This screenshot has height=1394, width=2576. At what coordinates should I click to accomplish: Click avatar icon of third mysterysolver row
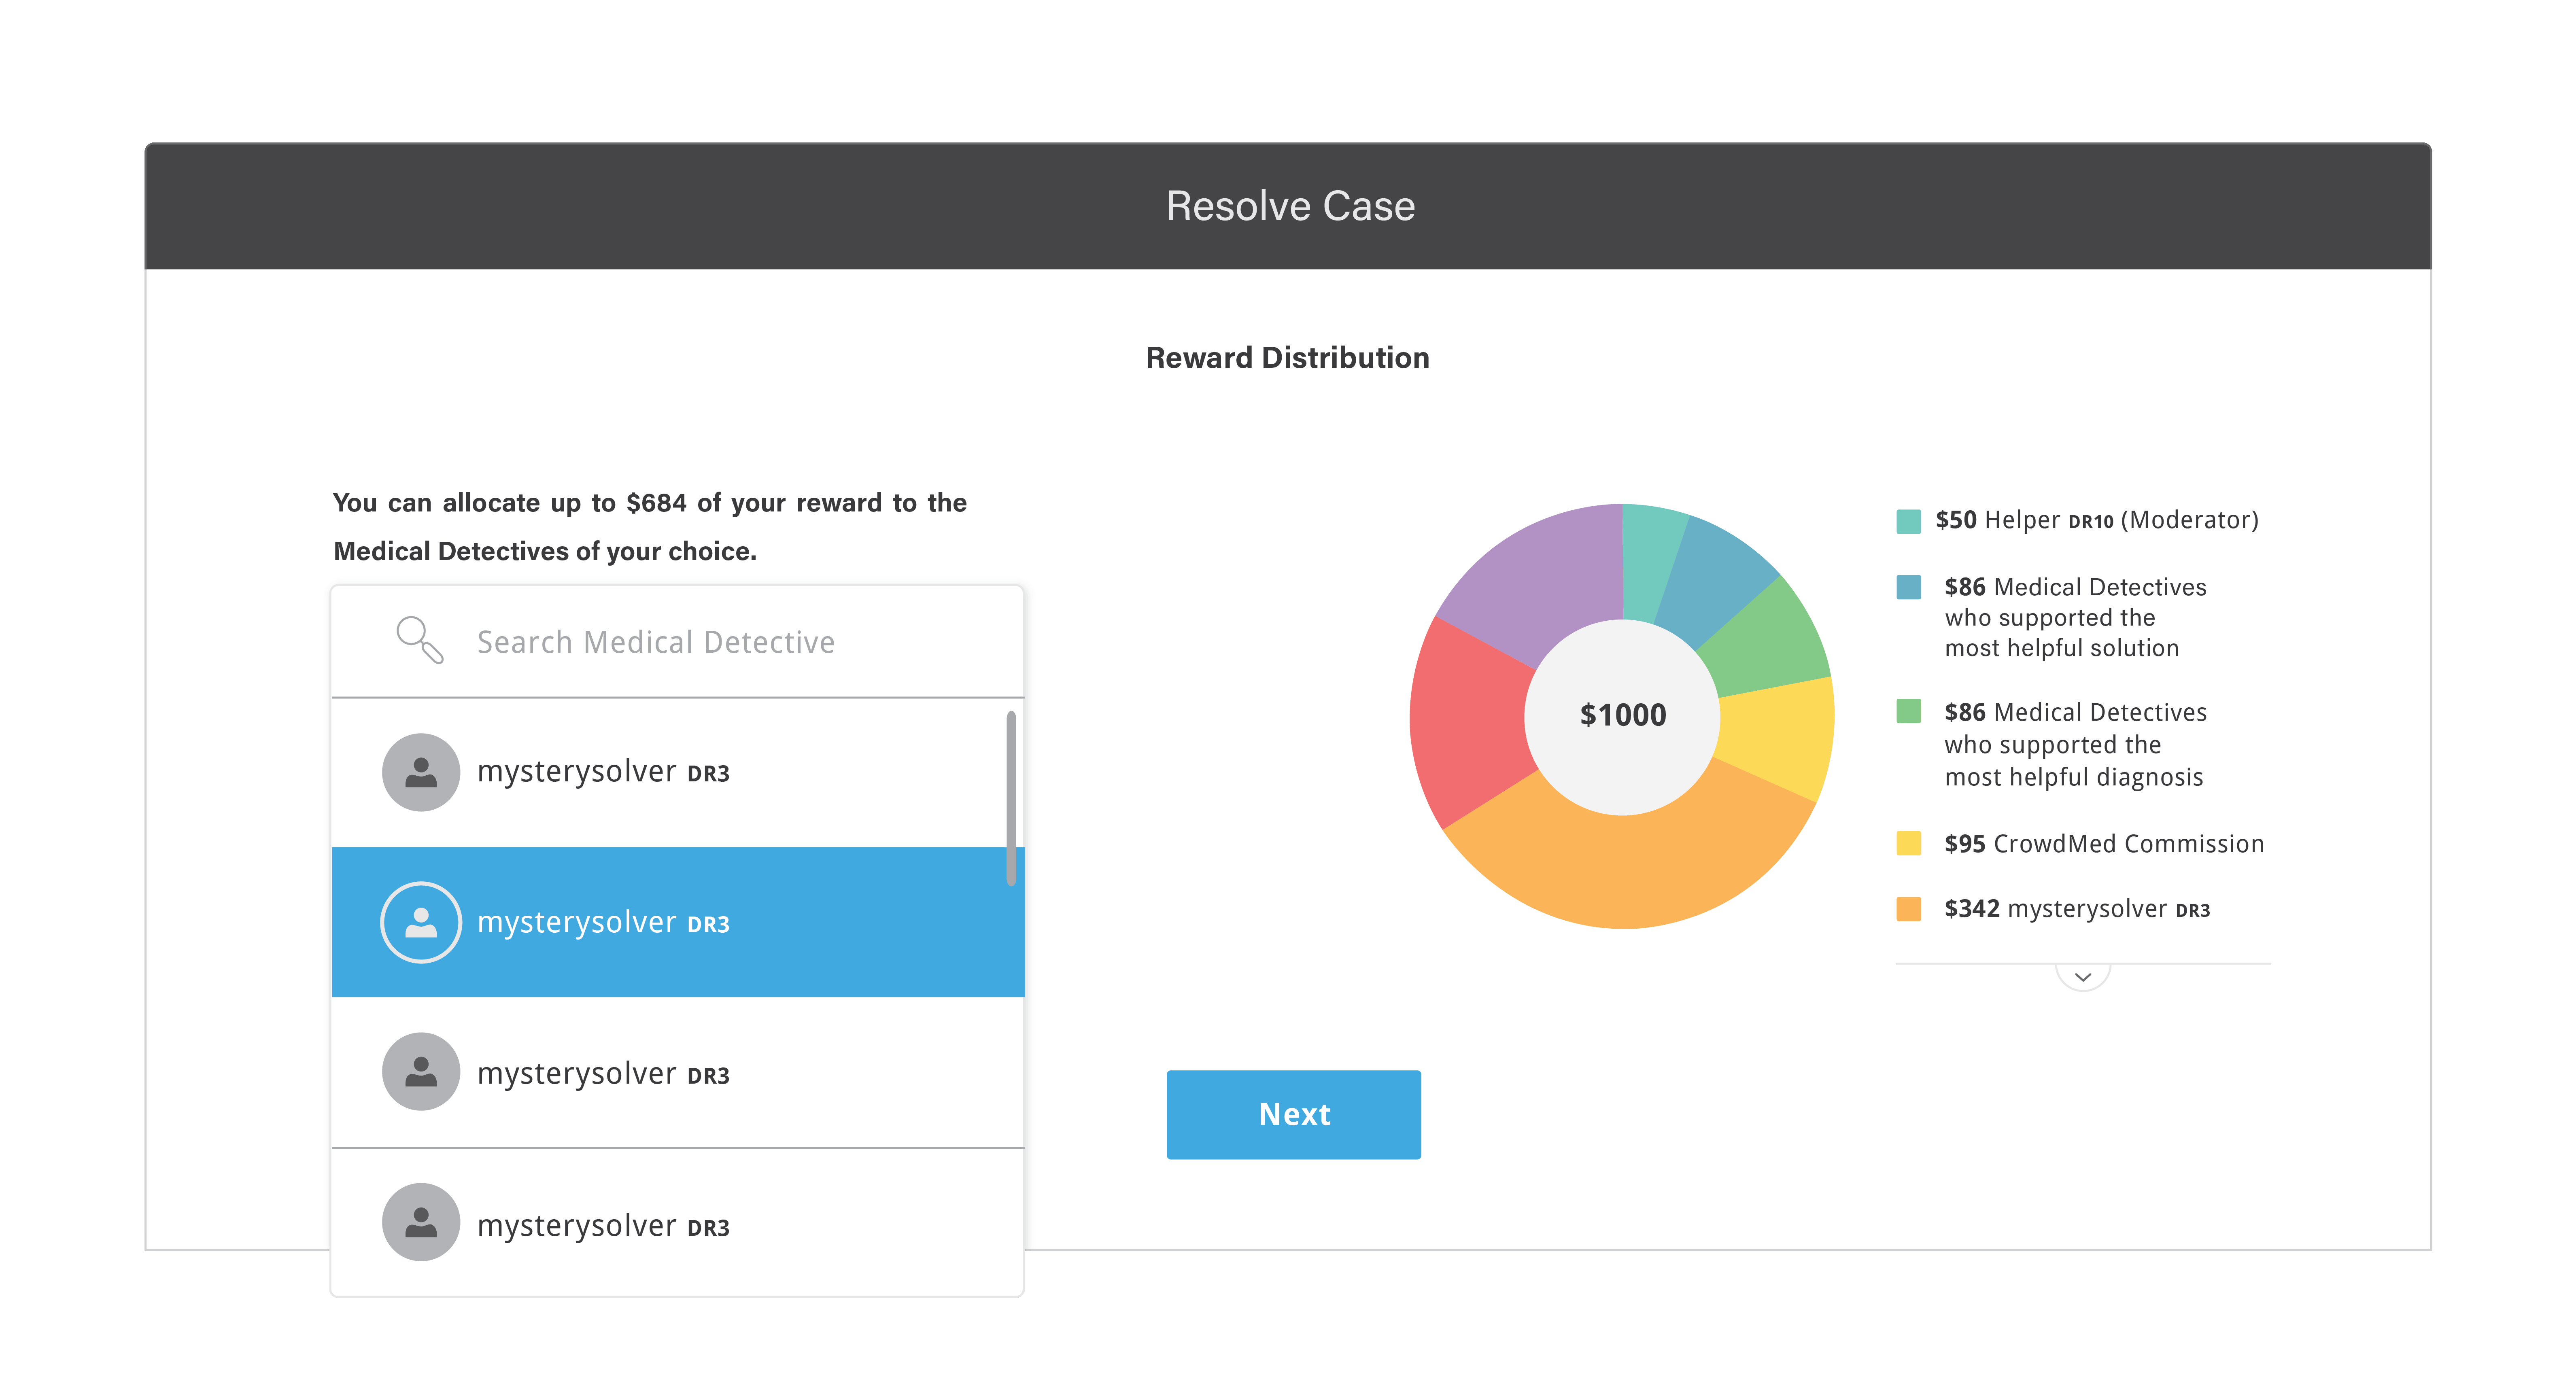421,1072
